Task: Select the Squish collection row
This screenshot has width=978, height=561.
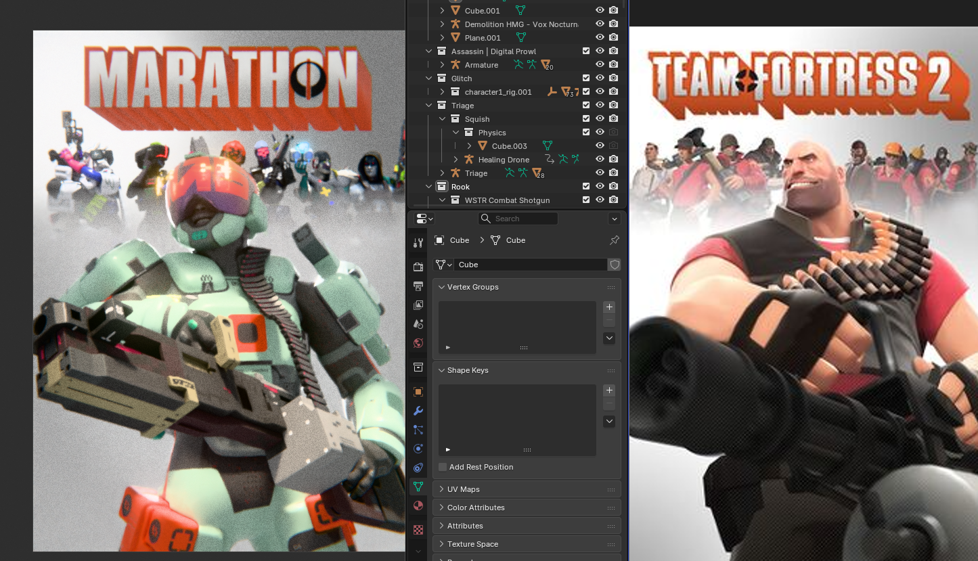Action: pyautogui.click(x=477, y=119)
